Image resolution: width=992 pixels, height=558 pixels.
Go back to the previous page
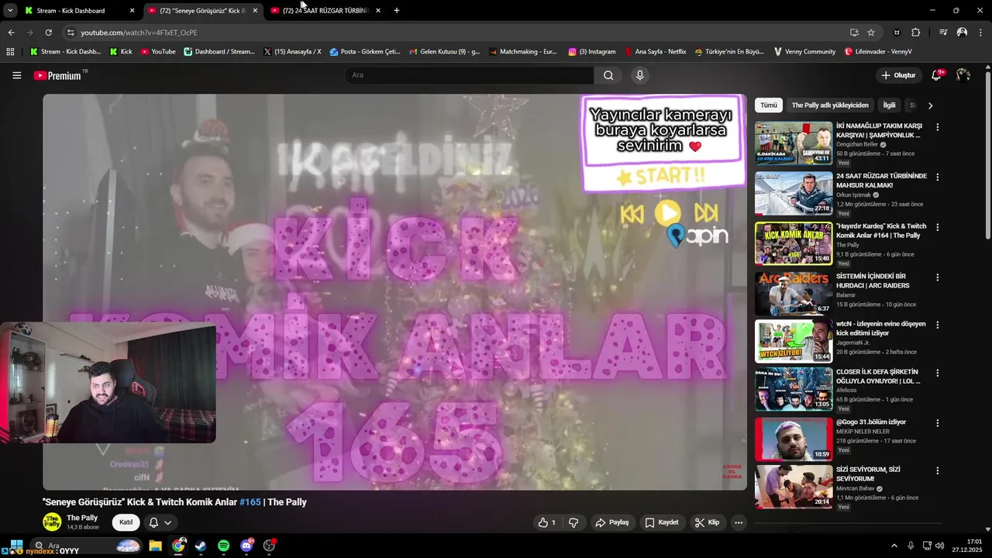(11, 33)
